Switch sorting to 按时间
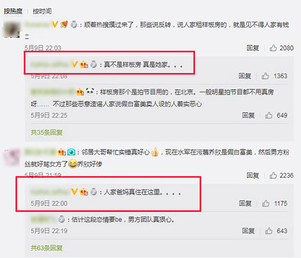This screenshot has width=301, height=258. tap(42, 11)
